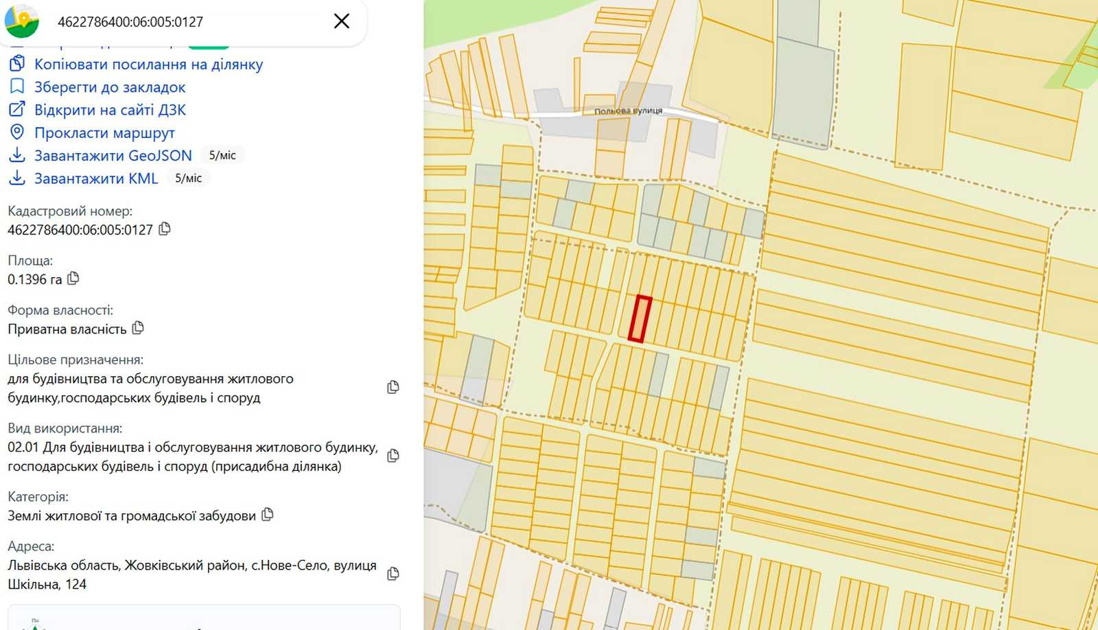Copy the Приватна власність ownership text

(x=138, y=328)
